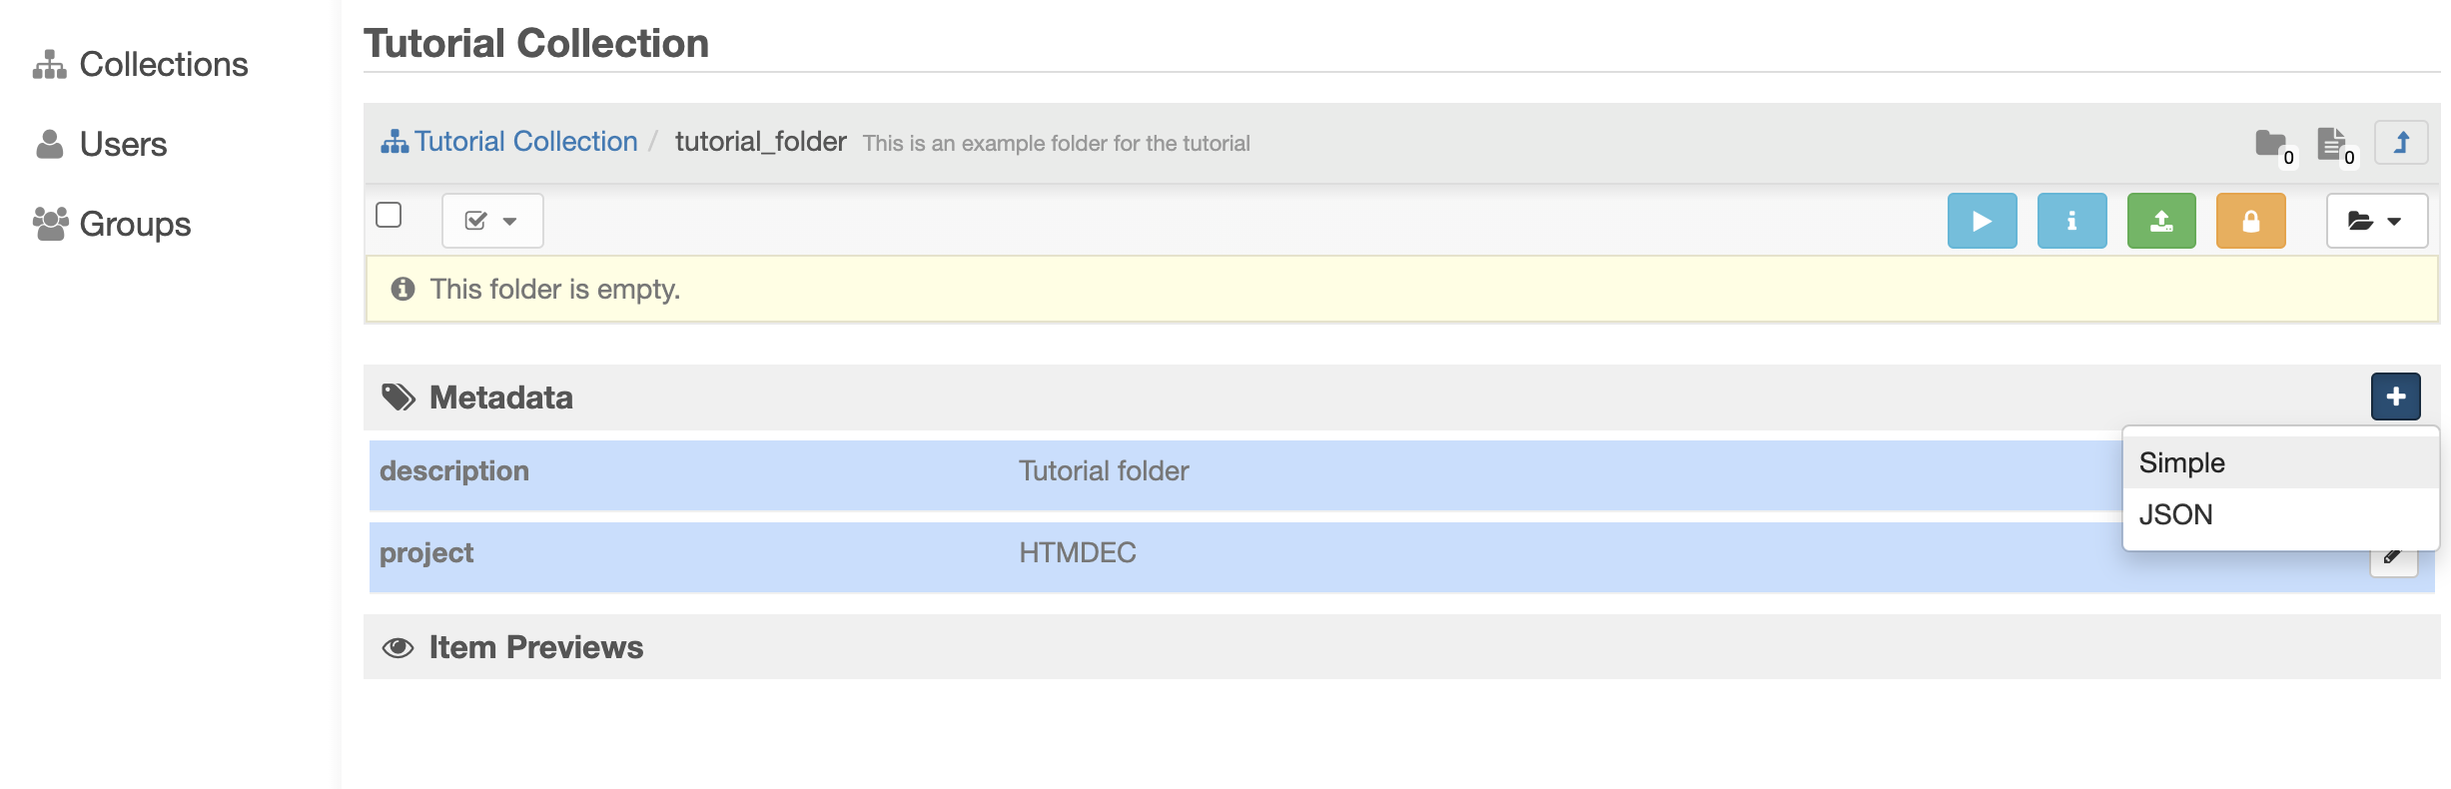Image resolution: width=2451 pixels, height=789 pixels.
Task: Click the blue play execute icon
Action: 1983,220
